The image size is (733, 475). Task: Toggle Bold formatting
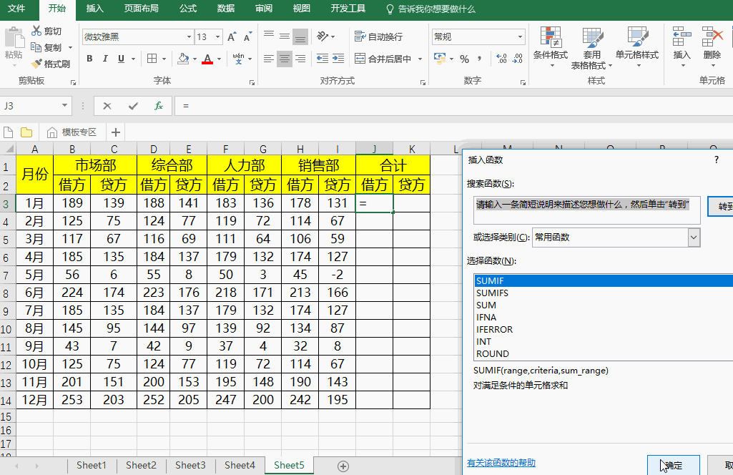[89, 59]
